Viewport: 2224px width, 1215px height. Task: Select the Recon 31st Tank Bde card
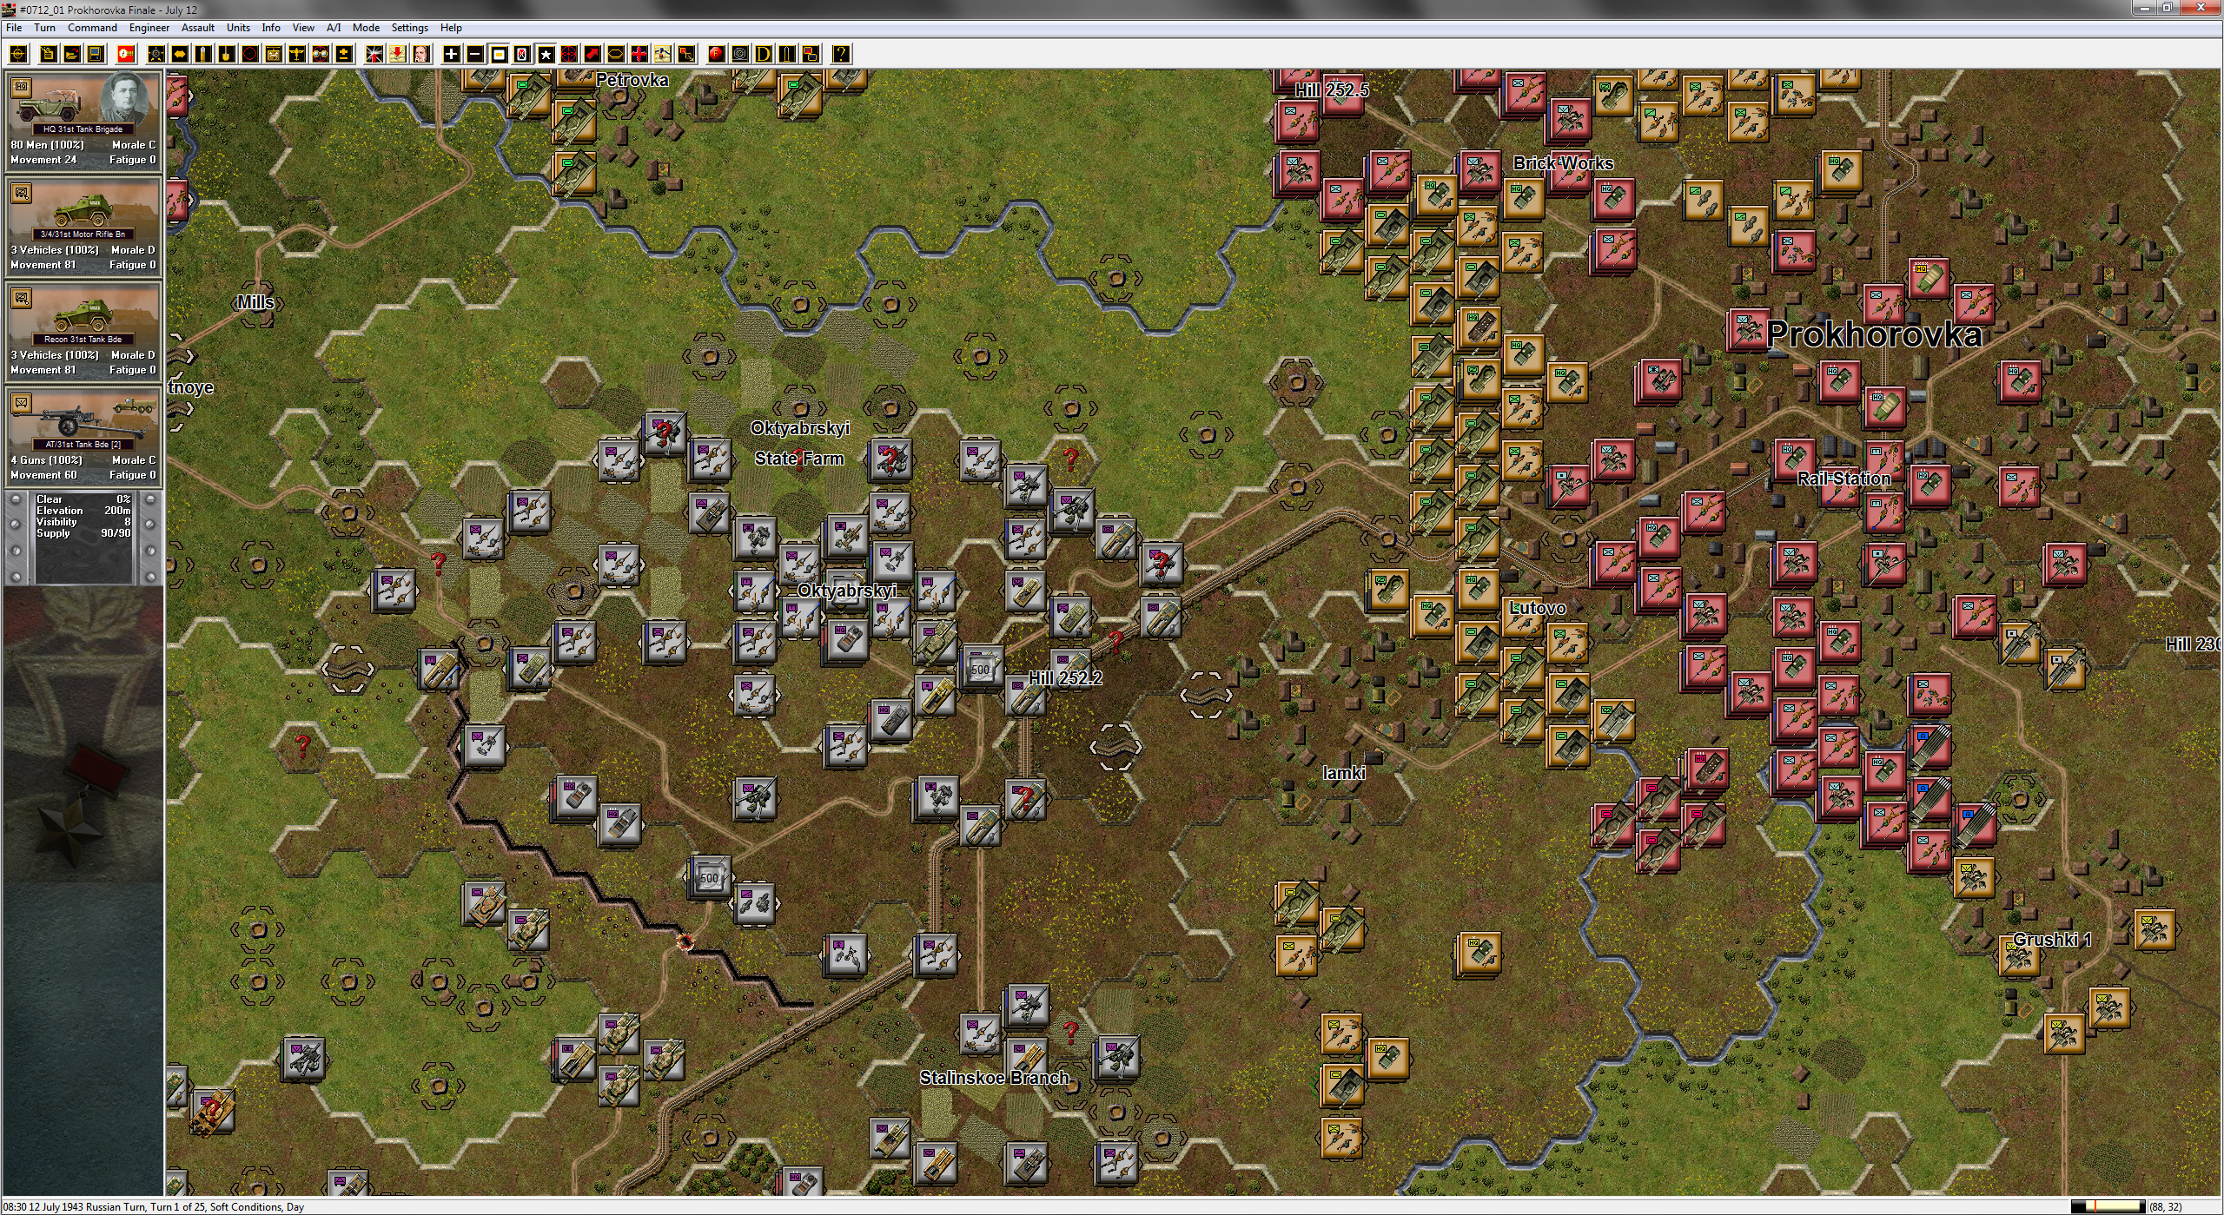pyautogui.click(x=83, y=331)
